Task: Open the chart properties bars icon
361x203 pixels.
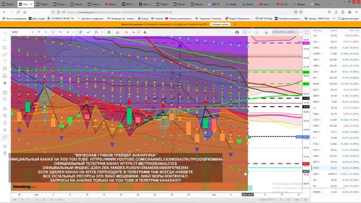Action: click(x=117, y=32)
